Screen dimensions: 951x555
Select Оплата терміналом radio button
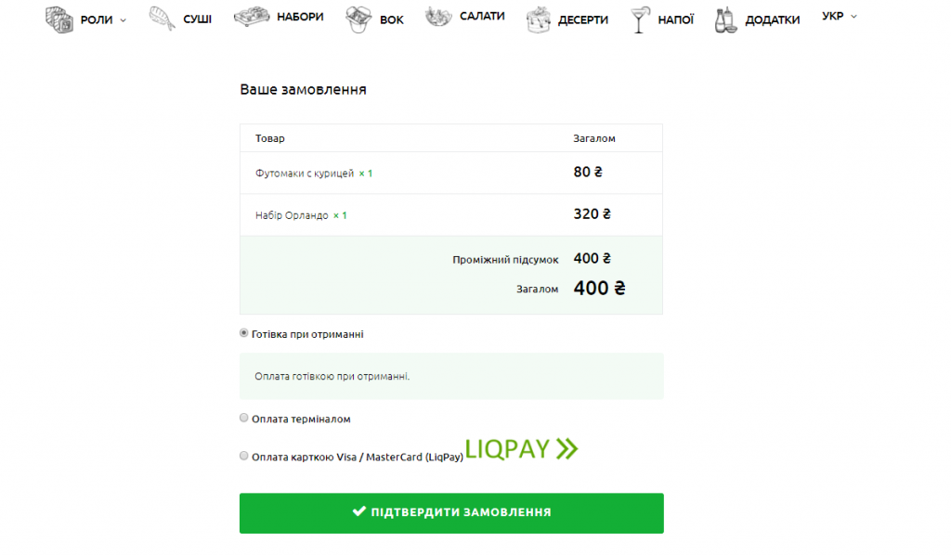[x=244, y=418]
